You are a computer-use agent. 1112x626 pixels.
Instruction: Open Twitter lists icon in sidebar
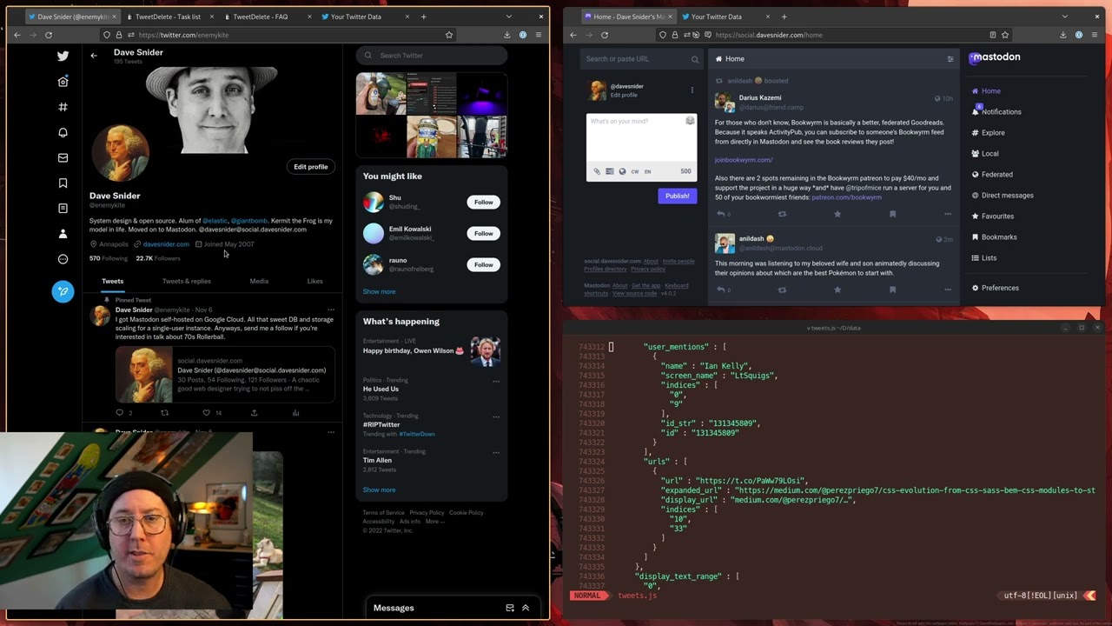tap(63, 208)
